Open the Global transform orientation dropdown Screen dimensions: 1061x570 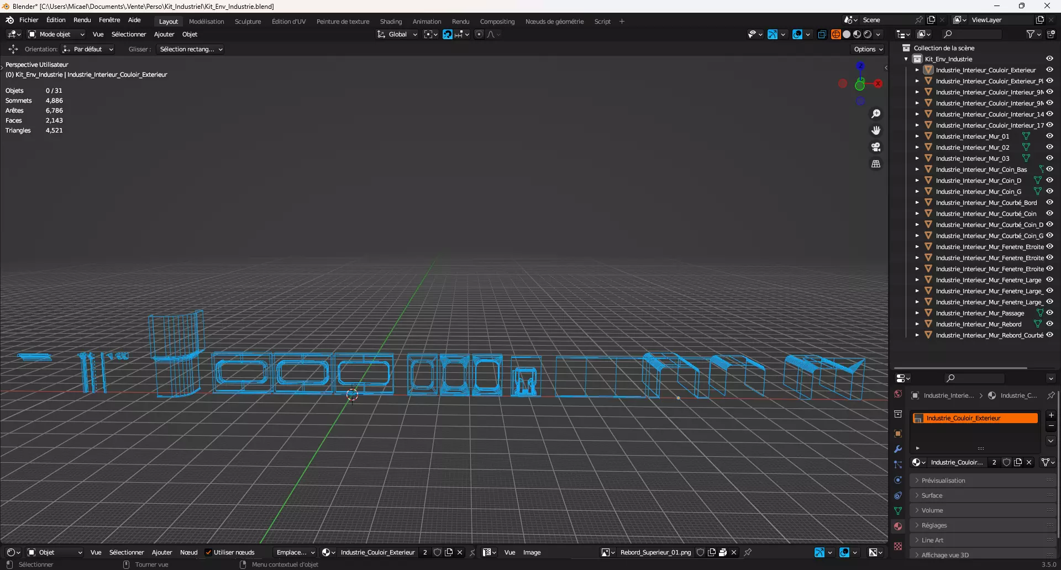click(x=397, y=34)
